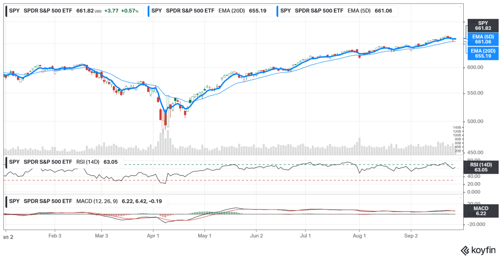Click the EMA (20D) 655.19 axis tag
Image resolution: width=502 pixels, height=259 pixels.
[x=483, y=53]
